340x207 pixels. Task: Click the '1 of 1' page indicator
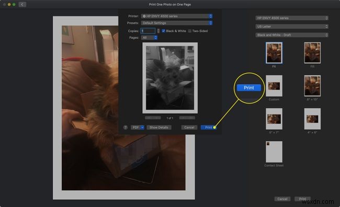pyautogui.click(x=170, y=118)
